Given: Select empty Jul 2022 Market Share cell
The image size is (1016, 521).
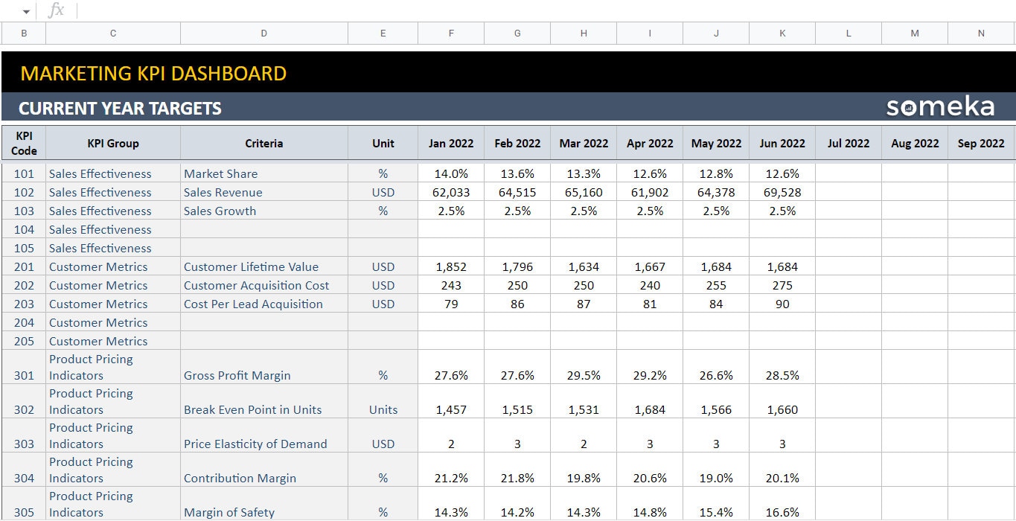Looking at the screenshot, I should coord(849,173).
